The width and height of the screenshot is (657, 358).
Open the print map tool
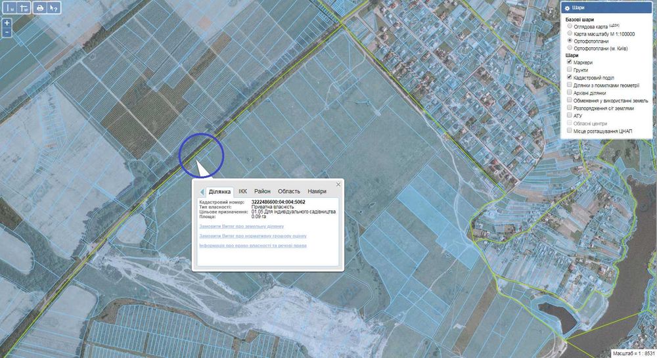coord(40,8)
